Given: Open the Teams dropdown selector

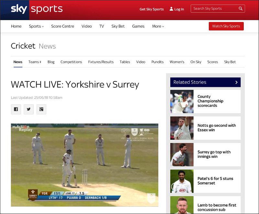Looking at the screenshot, I should [35, 62].
